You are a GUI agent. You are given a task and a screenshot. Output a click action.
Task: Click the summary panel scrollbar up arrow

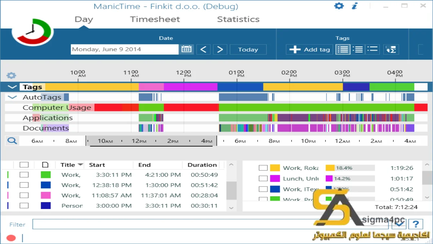427,165
